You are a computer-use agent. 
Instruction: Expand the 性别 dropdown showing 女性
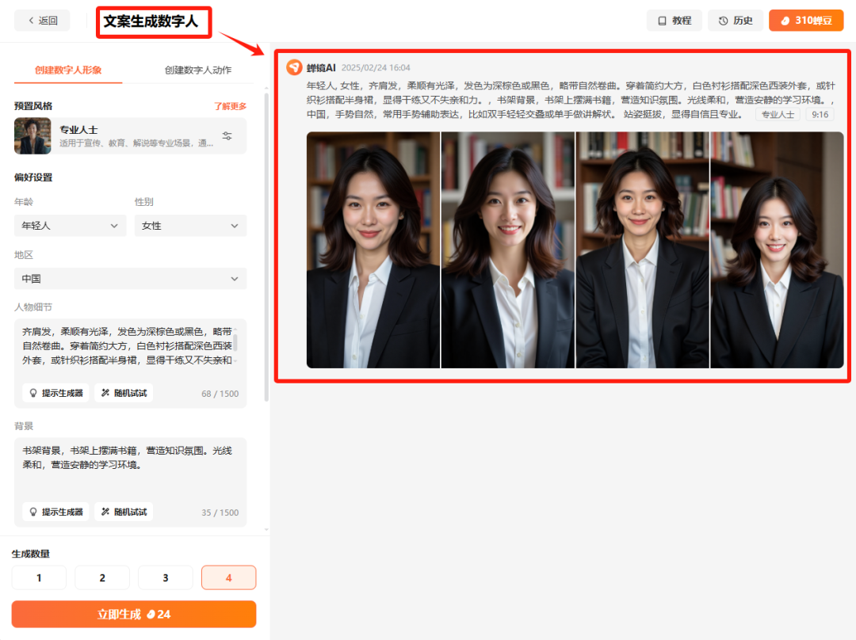pos(190,226)
